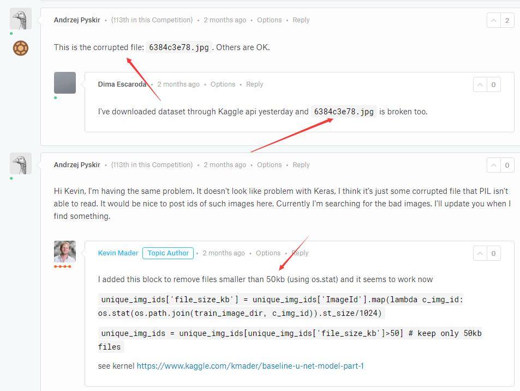Viewport: 520px width, 391px height.
Task: Click vote count 0 on Dima Escaroda's comment
Action: pos(493,85)
